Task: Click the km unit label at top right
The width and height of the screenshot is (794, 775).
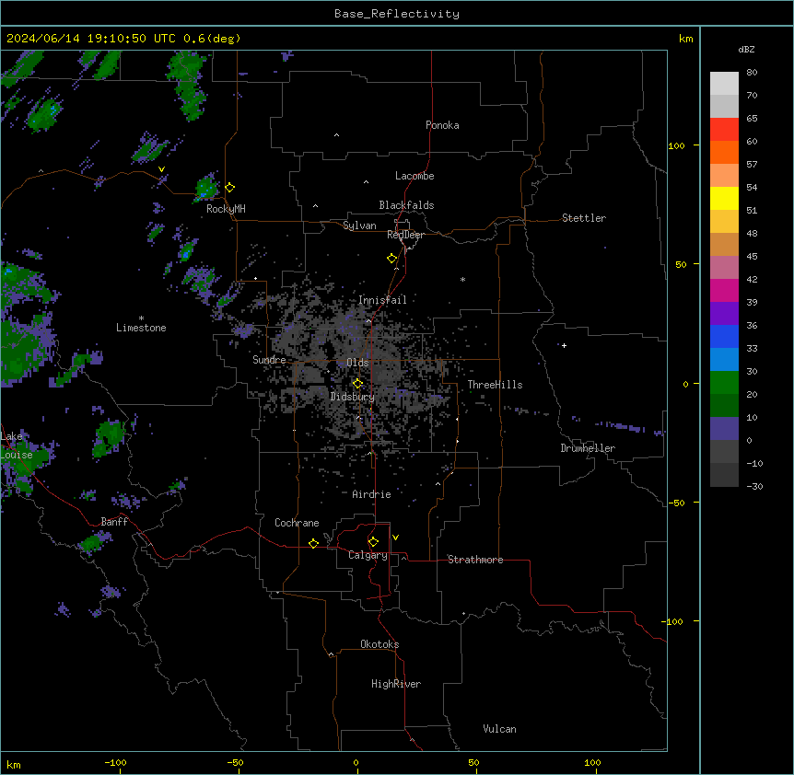Action: [686, 39]
